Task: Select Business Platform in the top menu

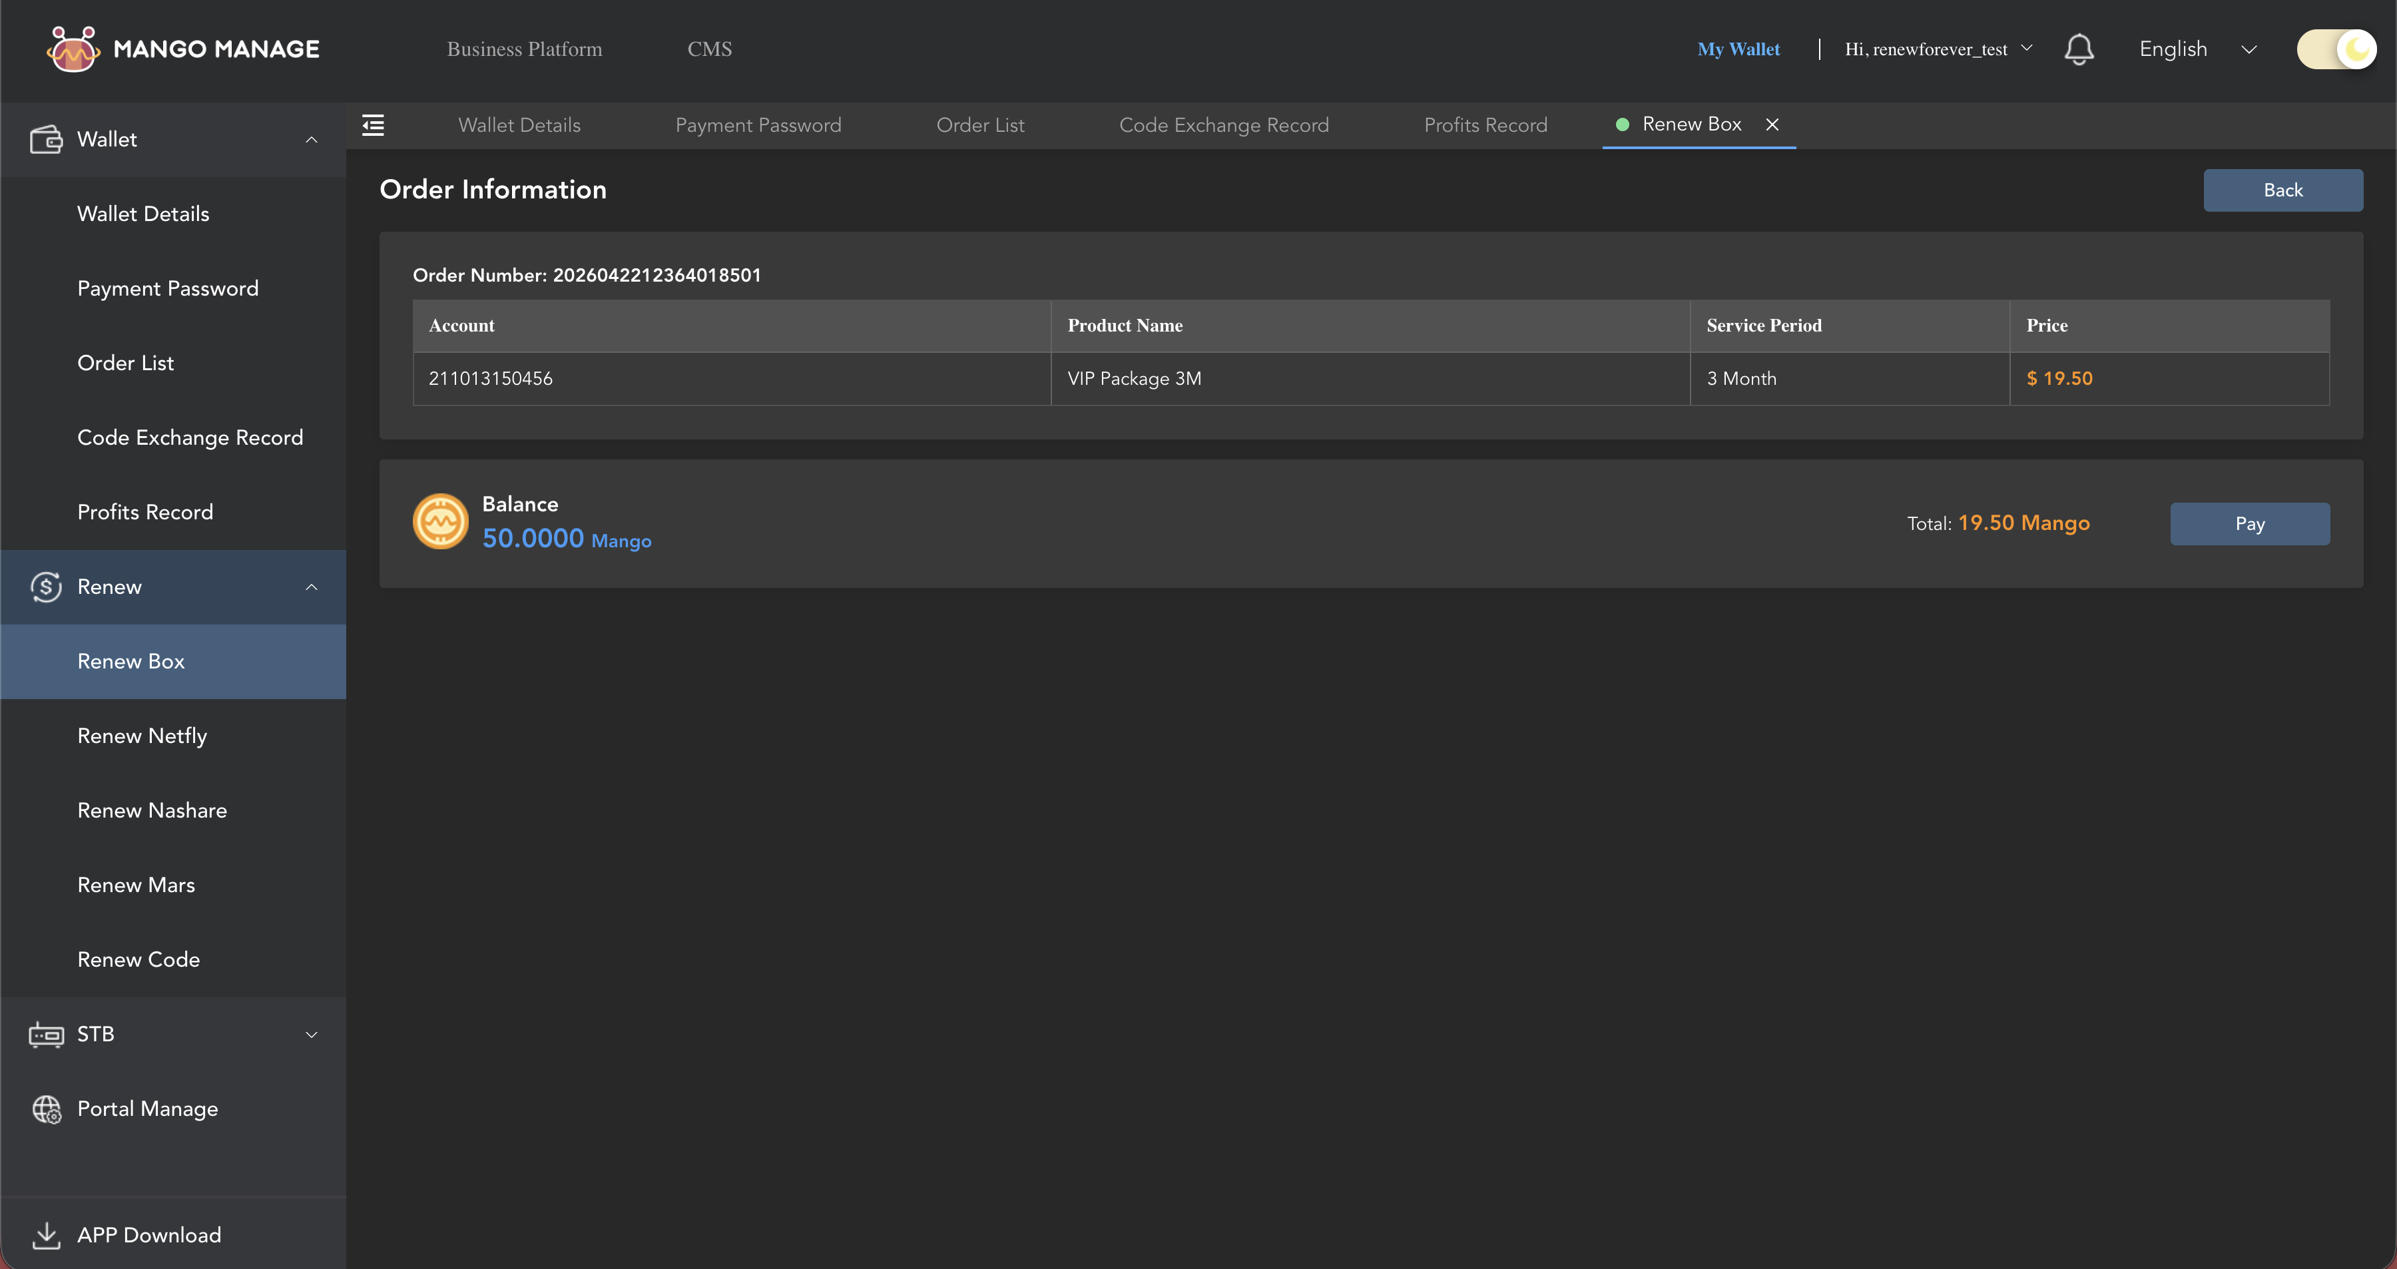Action: coord(524,49)
